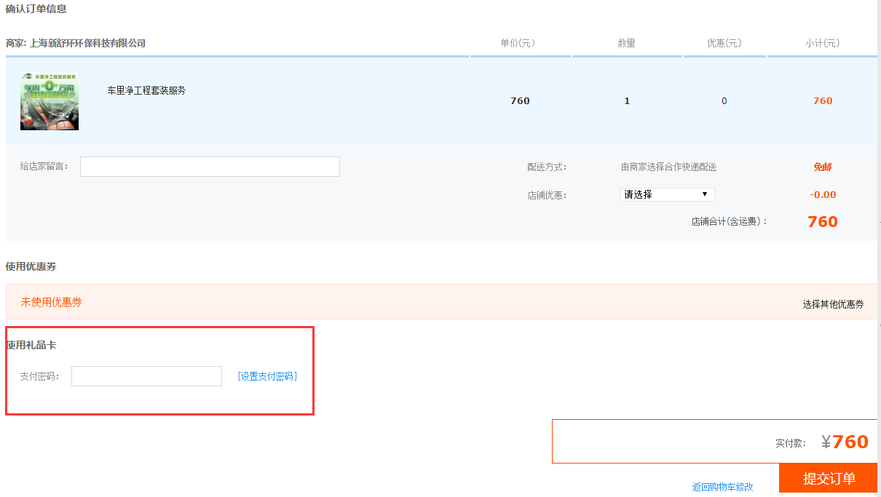
Task: Click the 使用礼品卡 section heading
Action: click(x=31, y=345)
